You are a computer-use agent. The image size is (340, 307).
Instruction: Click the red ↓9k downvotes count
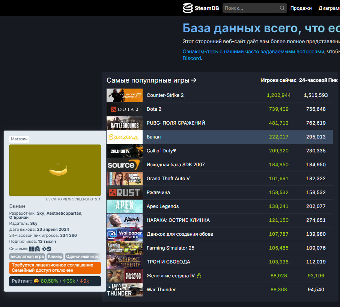click(84, 281)
